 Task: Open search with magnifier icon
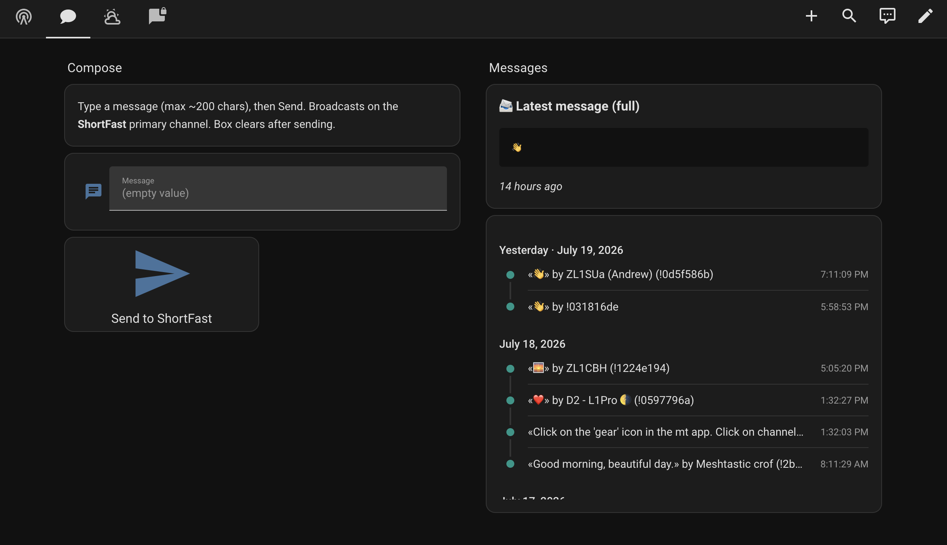[x=849, y=16]
